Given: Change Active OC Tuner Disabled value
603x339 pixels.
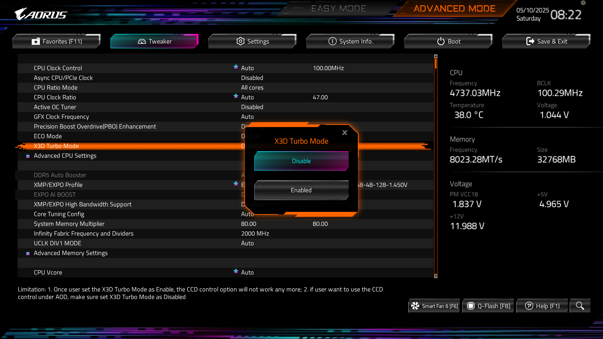Looking at the screenshot, I should pos(252,107).
